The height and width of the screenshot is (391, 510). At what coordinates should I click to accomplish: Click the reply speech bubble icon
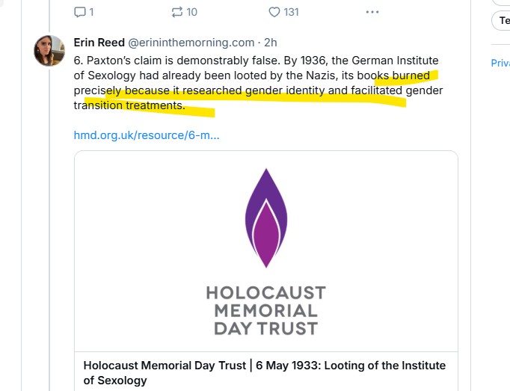click(80, 12)
